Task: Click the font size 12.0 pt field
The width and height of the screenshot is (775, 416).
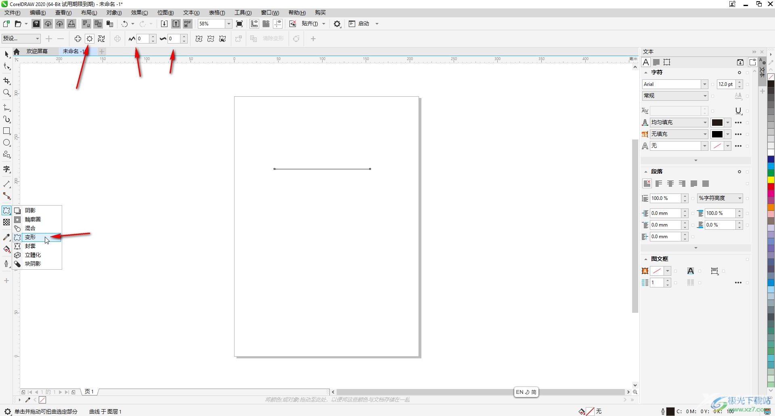Action: [727, 84]
